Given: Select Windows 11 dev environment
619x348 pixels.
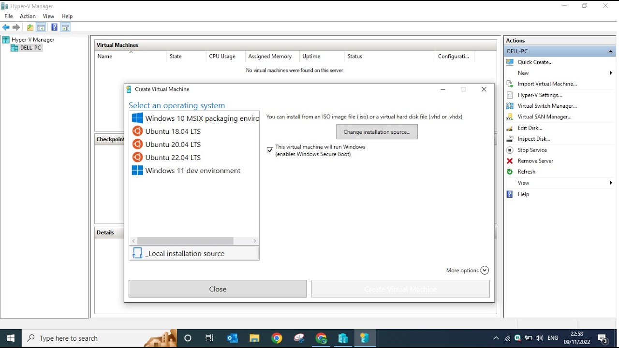Looking at the screenshot, I should tap(194, 171).
